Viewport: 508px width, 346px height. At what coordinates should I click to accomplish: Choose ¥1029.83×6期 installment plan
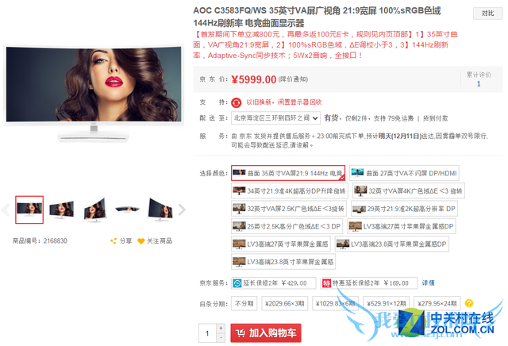tap(335, 304)
